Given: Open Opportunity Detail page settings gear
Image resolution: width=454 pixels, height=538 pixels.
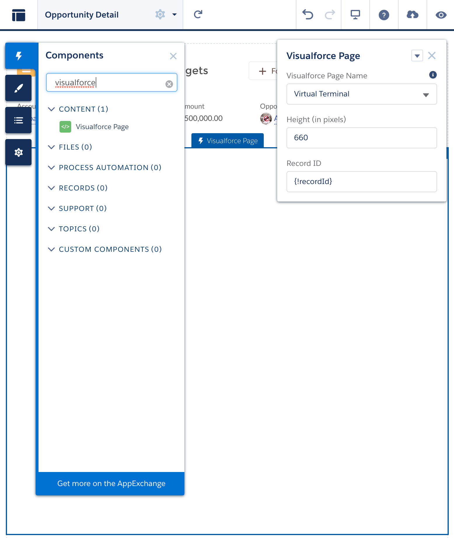Looking at the screenshot, I should pyautogui.click(x=160, y=14).
